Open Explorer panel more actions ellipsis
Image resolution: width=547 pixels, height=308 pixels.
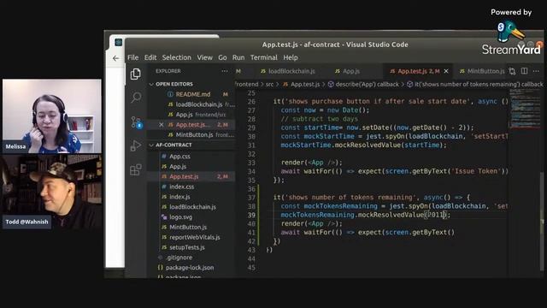tap(225, 71)
